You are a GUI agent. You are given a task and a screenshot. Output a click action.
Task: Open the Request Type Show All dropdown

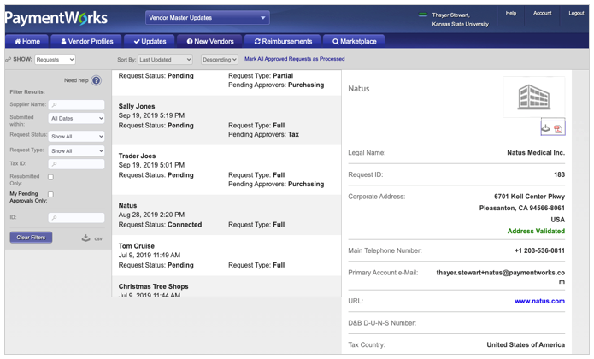point(77,150)
